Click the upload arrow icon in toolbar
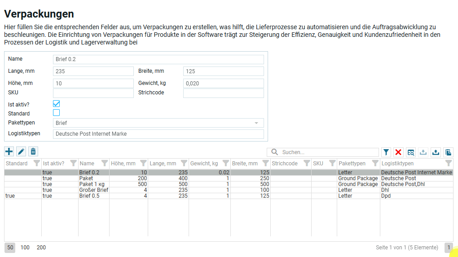 [x=436, y=152]
